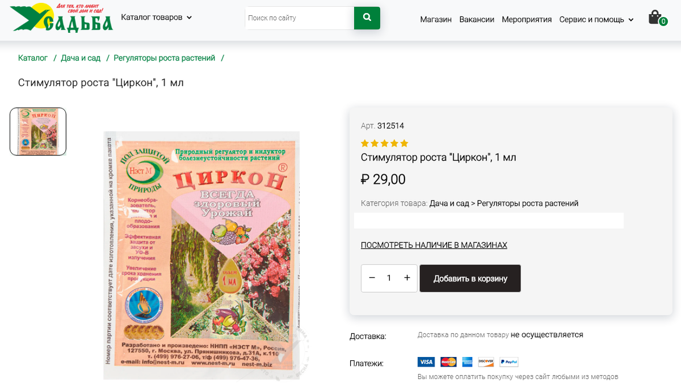
Task: Decrease quantity with minus button
Action: 372,278
